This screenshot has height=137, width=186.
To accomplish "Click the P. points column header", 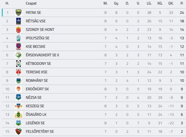I will pos(182,3).
